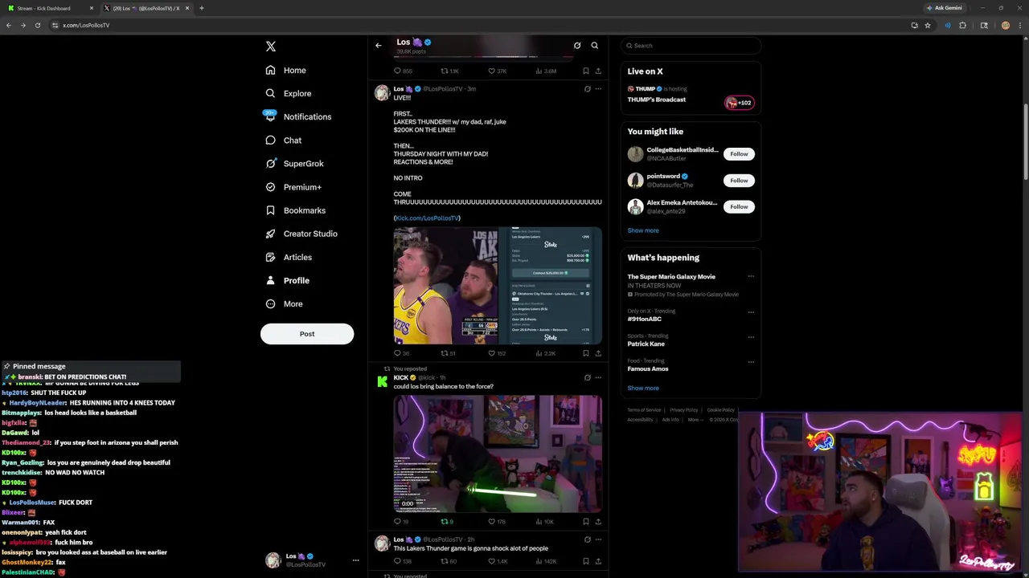The image size is (1029, 578).
Task: Open Bookmarks in sidebar
Action: click(x=295, y=210)
